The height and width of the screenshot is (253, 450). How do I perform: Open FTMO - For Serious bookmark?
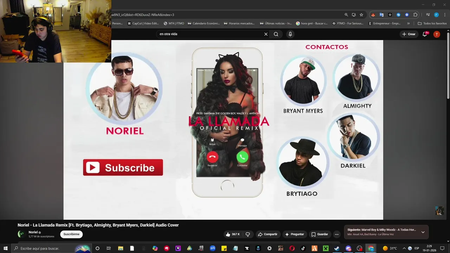pos(347,24)
